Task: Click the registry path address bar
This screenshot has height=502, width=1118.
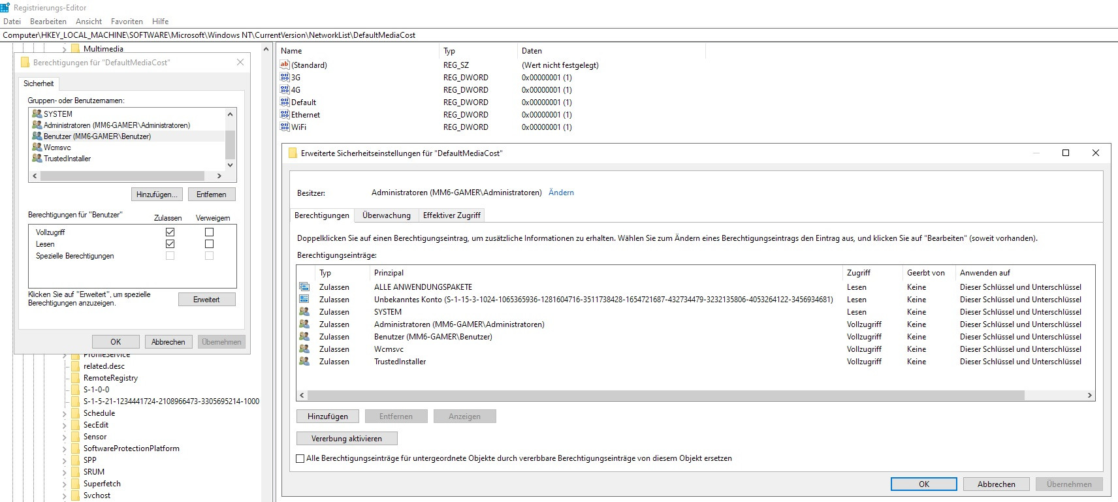Action: pos(559,35)
